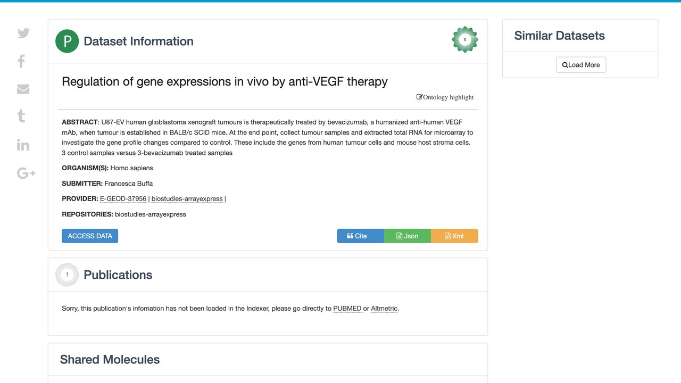Click the Shared Molecules section heading
This screenshot has width=681, height=383.
110,360
